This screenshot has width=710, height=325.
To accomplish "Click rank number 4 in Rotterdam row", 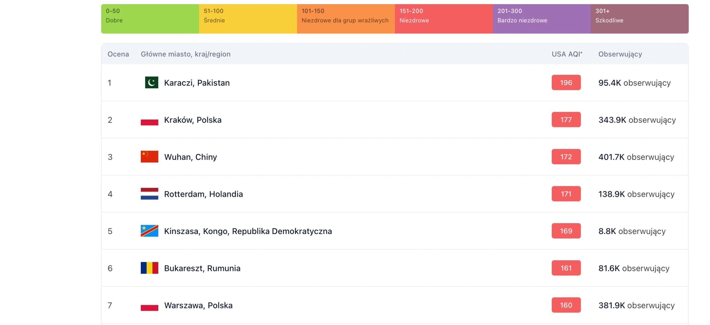I will coord(110,194).
